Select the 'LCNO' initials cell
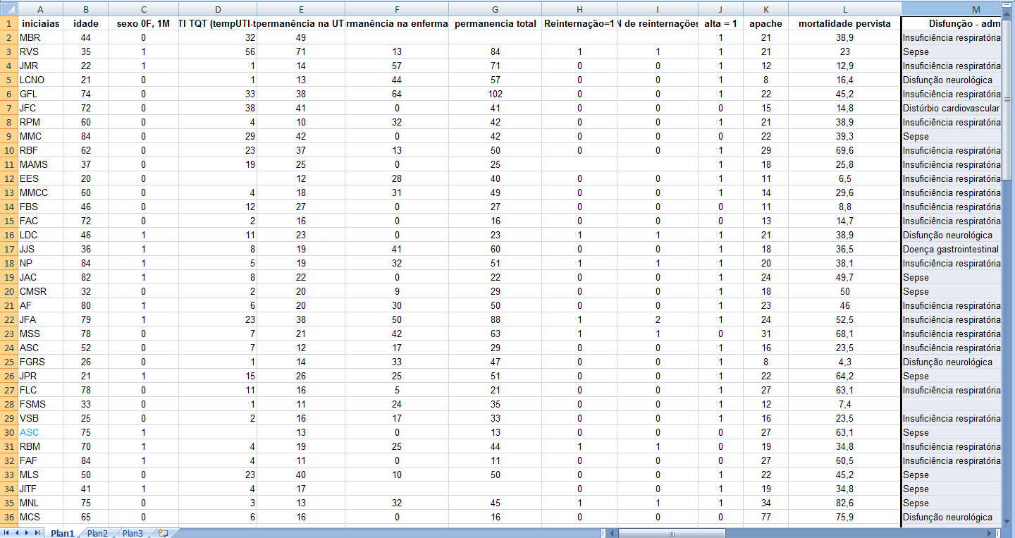 tap(40, 80)
